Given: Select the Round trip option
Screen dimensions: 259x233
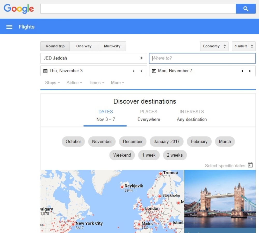Looking at the screenshot, I should (55, 46).
